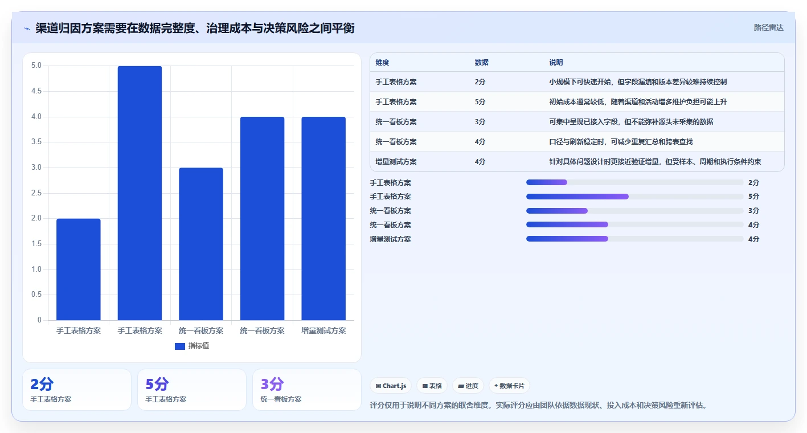Click the 表格 chip
The width and height of the screenshot is (807, 433).
432,386
